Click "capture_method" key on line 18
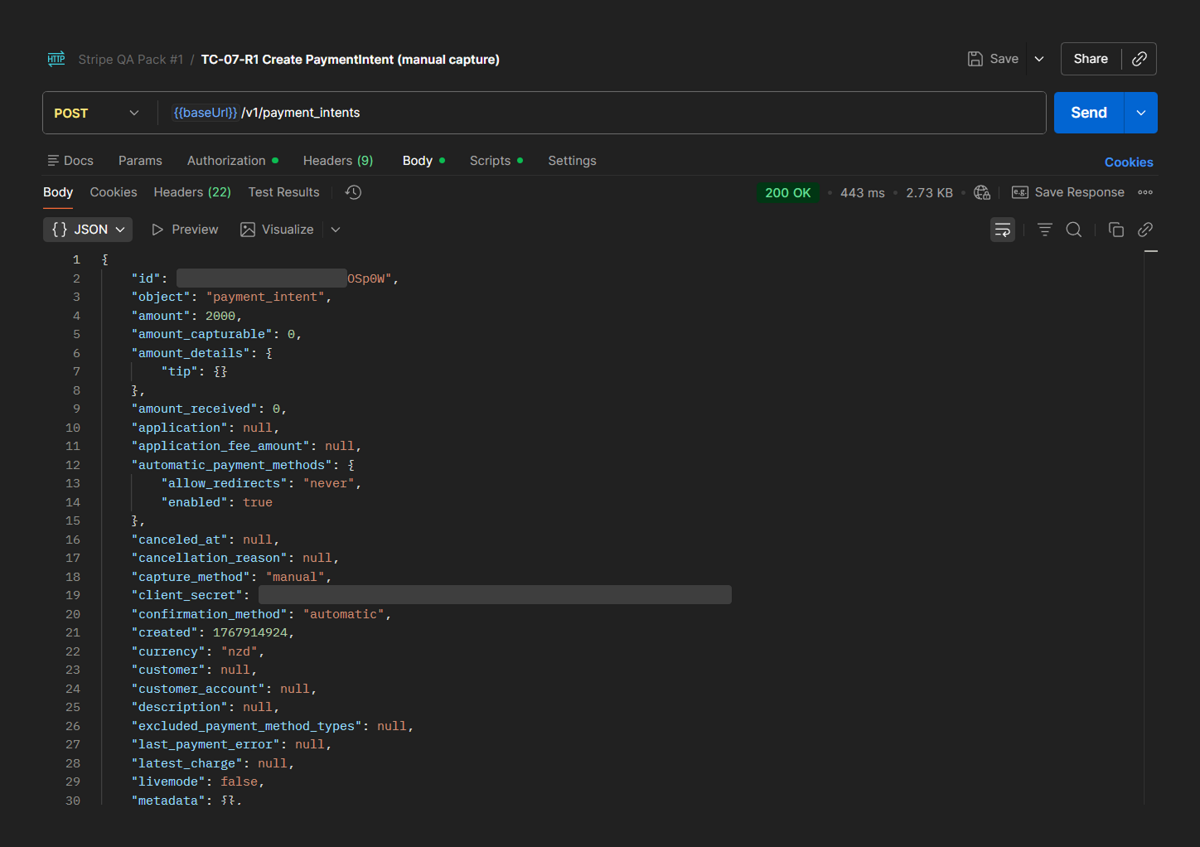This screenshot has width=1200, height=847. click(x=191, y=577)
